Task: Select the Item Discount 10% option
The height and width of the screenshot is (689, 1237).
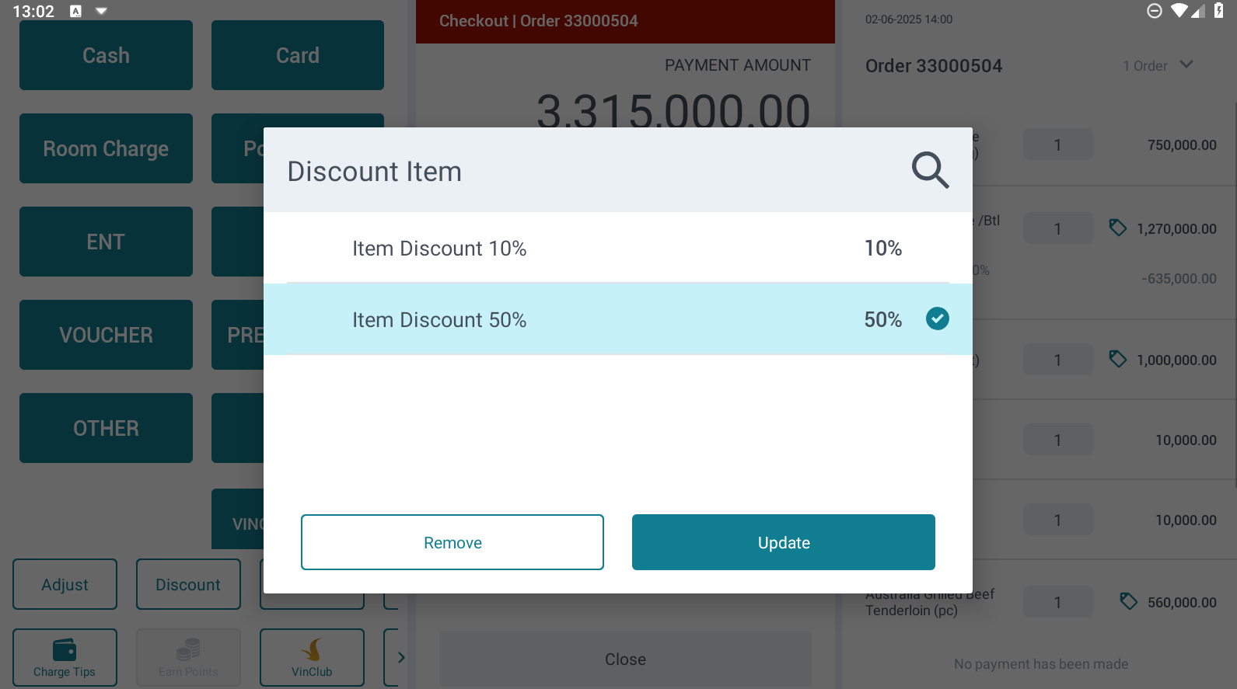Action: tap(617, 249)
